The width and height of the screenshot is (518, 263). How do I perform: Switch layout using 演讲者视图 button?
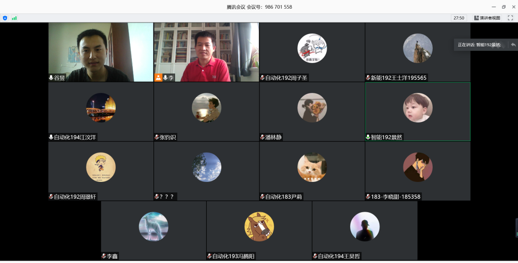tap(487, 18)
